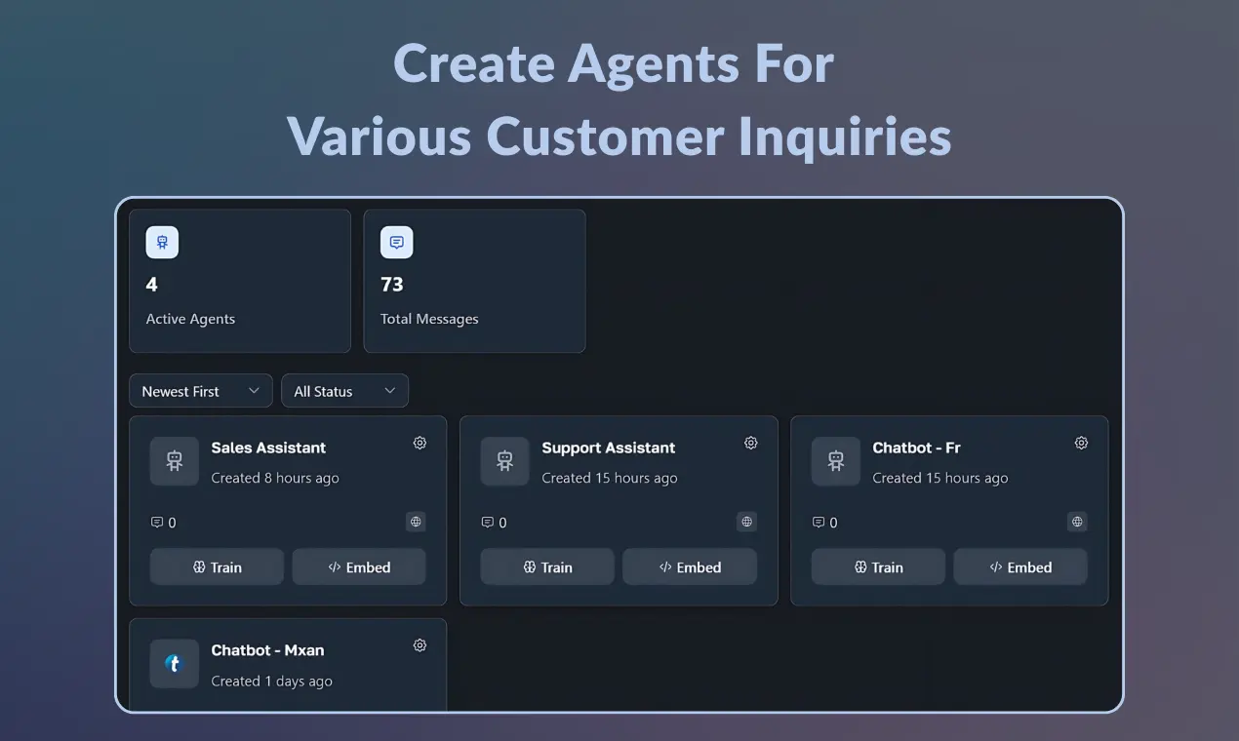Open settings gear on Support Assistant card
The width and height of the screenshot is (1239, 741).
pos(751,443)
